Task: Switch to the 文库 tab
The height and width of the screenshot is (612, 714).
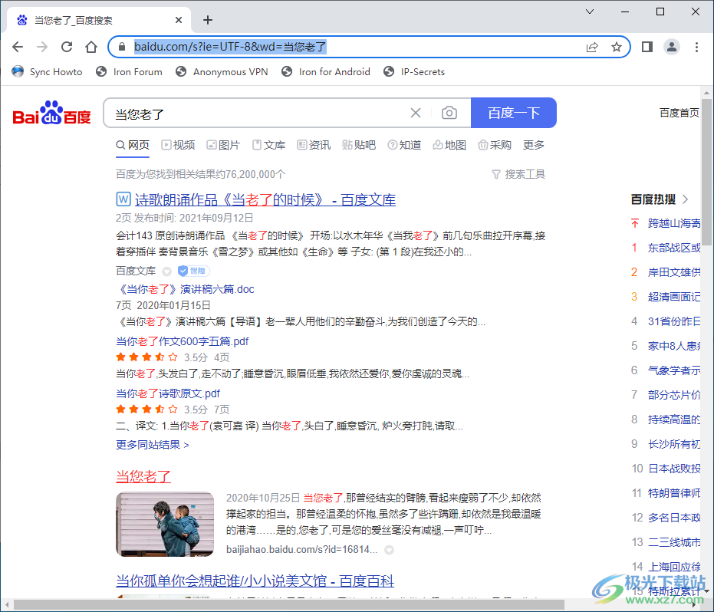Action: click(x=268, y=145)
